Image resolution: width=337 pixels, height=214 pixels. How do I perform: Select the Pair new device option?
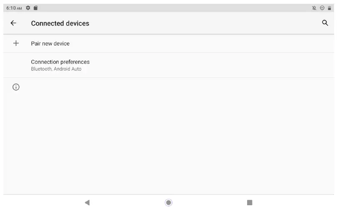click(50, 43)
